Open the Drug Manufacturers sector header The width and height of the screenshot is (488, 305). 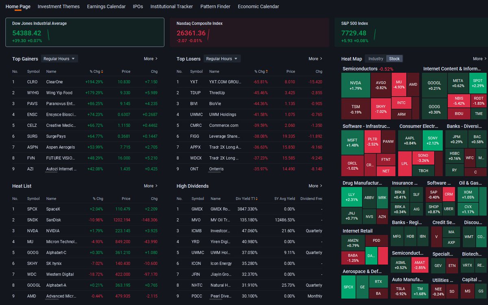362,183
